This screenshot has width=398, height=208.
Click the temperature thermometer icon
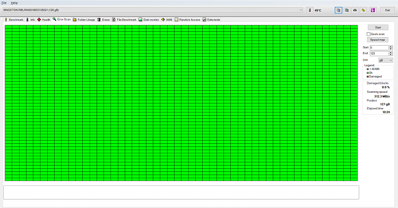pos(310,10)
